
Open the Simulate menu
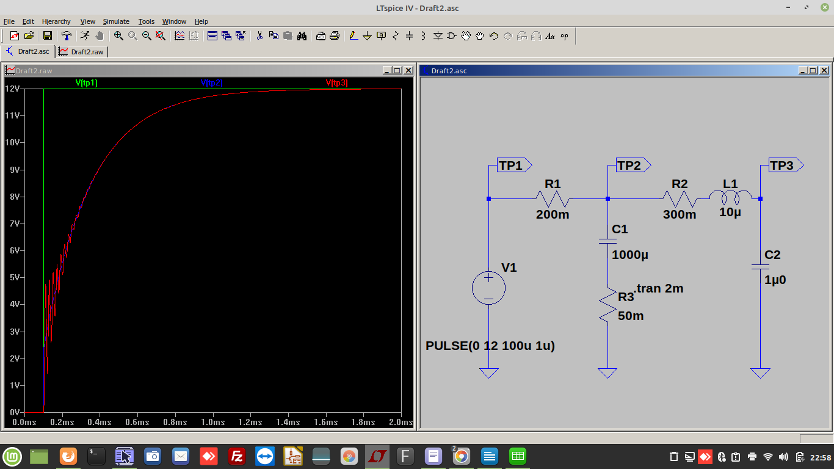click(116, 21)
